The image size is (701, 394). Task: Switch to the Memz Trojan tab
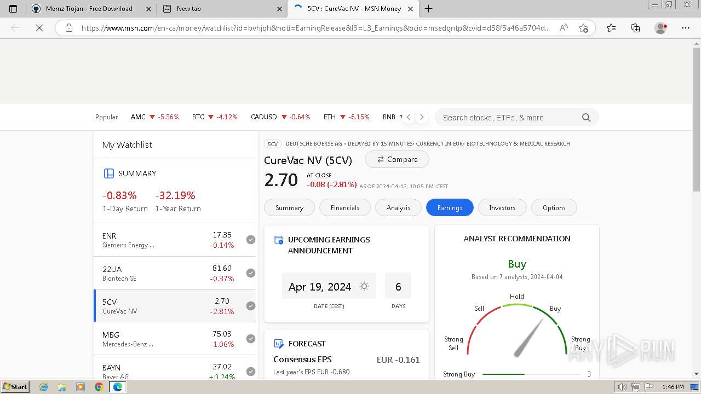tap(90, 9)
